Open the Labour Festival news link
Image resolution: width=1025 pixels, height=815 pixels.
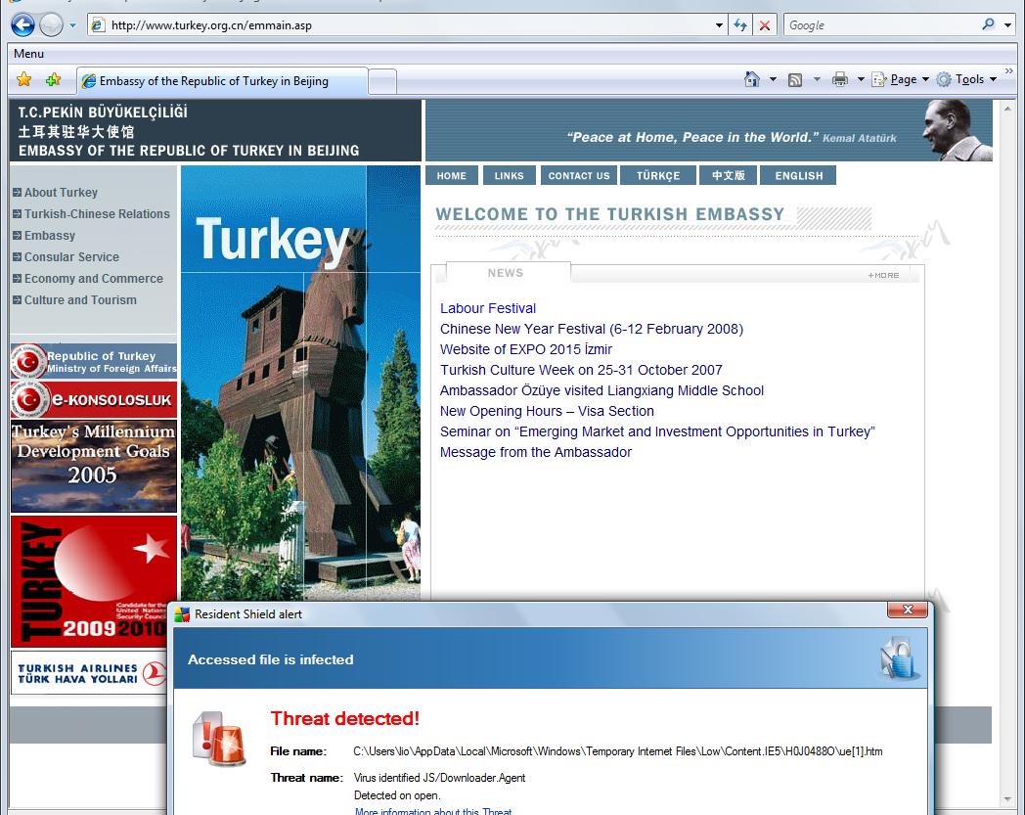click(488, 308)
